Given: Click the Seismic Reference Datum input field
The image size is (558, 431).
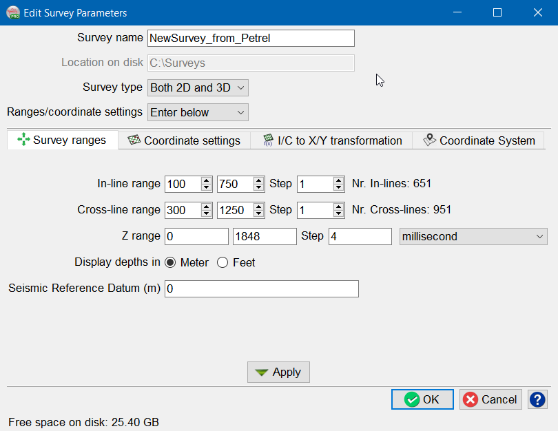Looking at the screenshot, I should pos(262,289).
